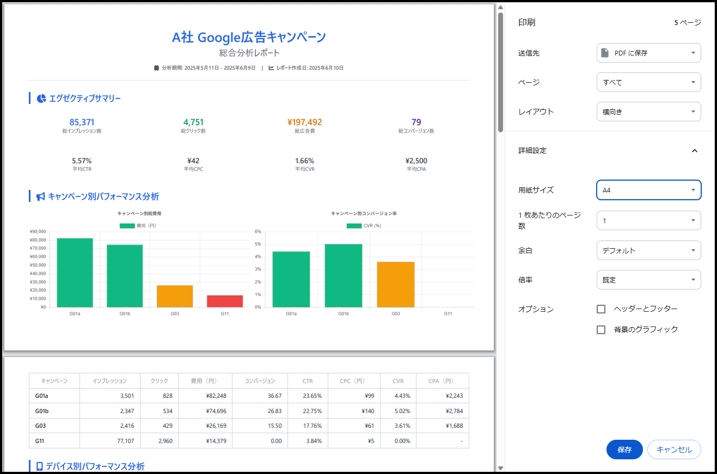The width and height of the screenshot is (717, 474).
Task: Collapse the 詳細設定 section
Action: click(694, 151)
